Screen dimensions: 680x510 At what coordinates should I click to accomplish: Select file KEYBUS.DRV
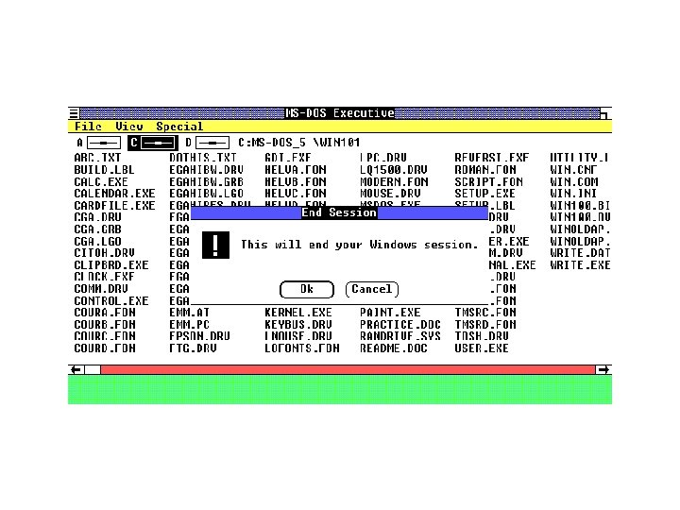tap(298, 325)
